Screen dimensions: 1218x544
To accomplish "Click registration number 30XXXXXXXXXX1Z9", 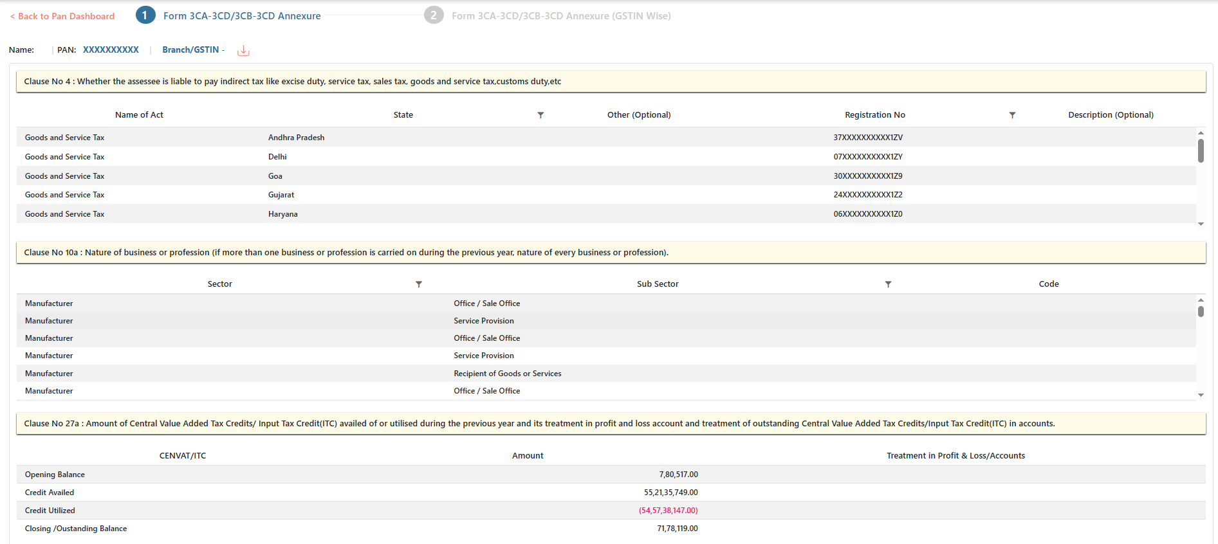I will [868, 176].
